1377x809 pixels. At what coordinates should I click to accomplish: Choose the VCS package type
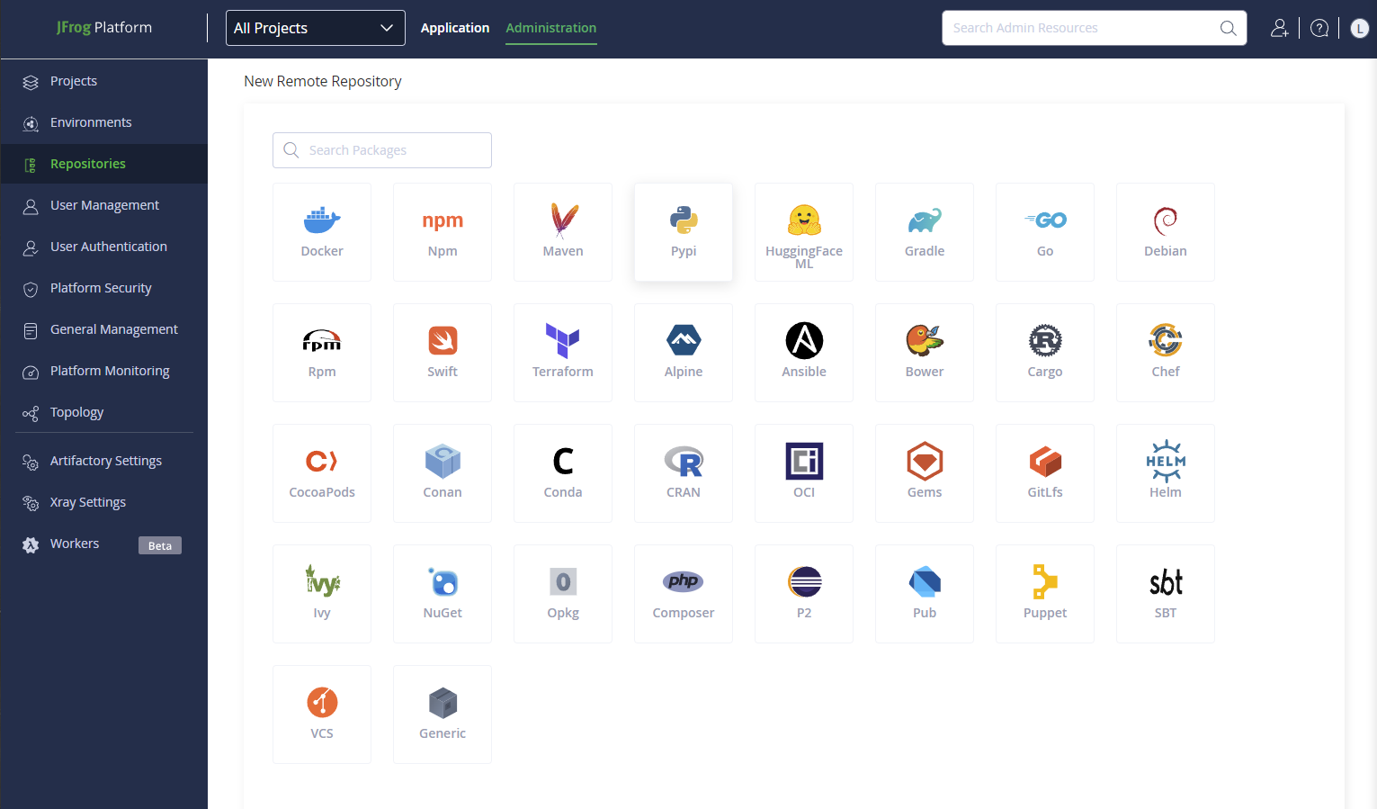point(322,715)
